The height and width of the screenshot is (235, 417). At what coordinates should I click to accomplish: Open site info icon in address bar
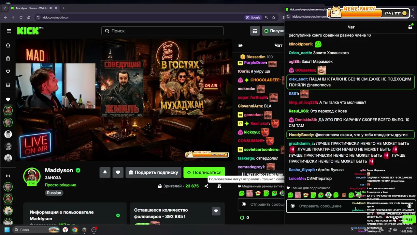38,17
